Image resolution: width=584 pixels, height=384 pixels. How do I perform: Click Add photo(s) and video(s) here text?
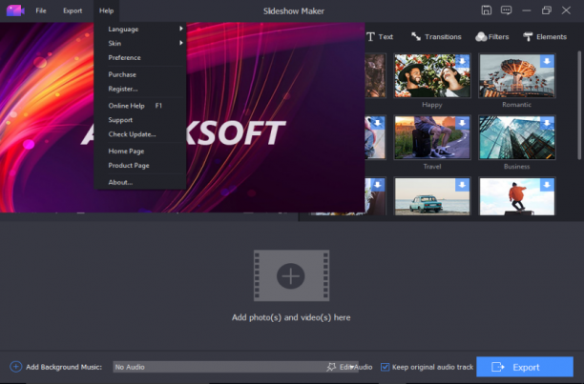[291, 317]
